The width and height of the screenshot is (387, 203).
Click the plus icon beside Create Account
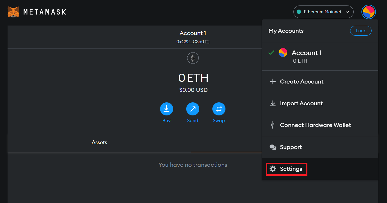pyautogui.click(x=273, y=81)
